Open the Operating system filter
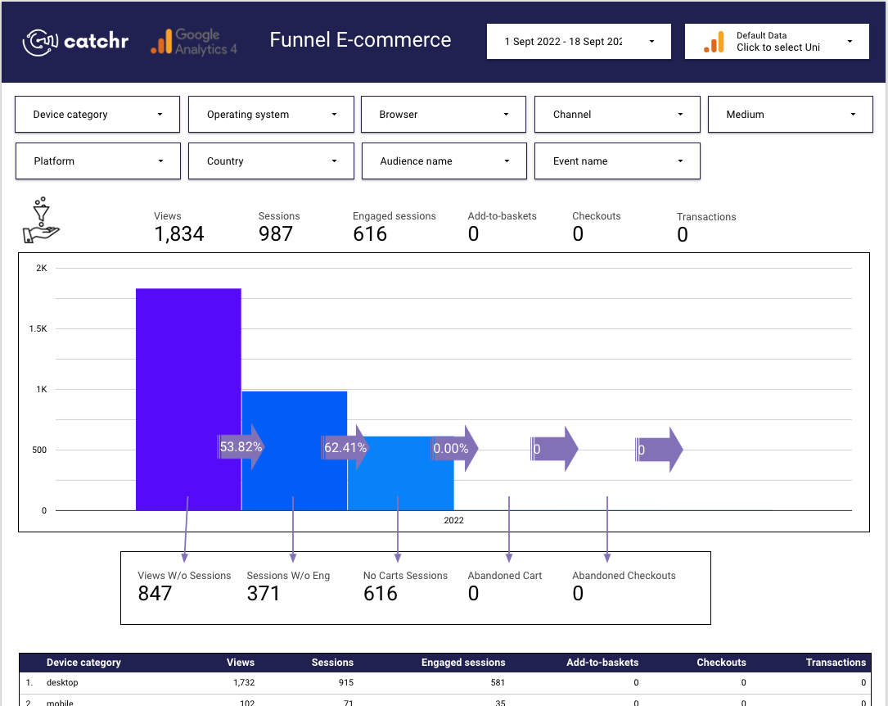 click(270, 114)
